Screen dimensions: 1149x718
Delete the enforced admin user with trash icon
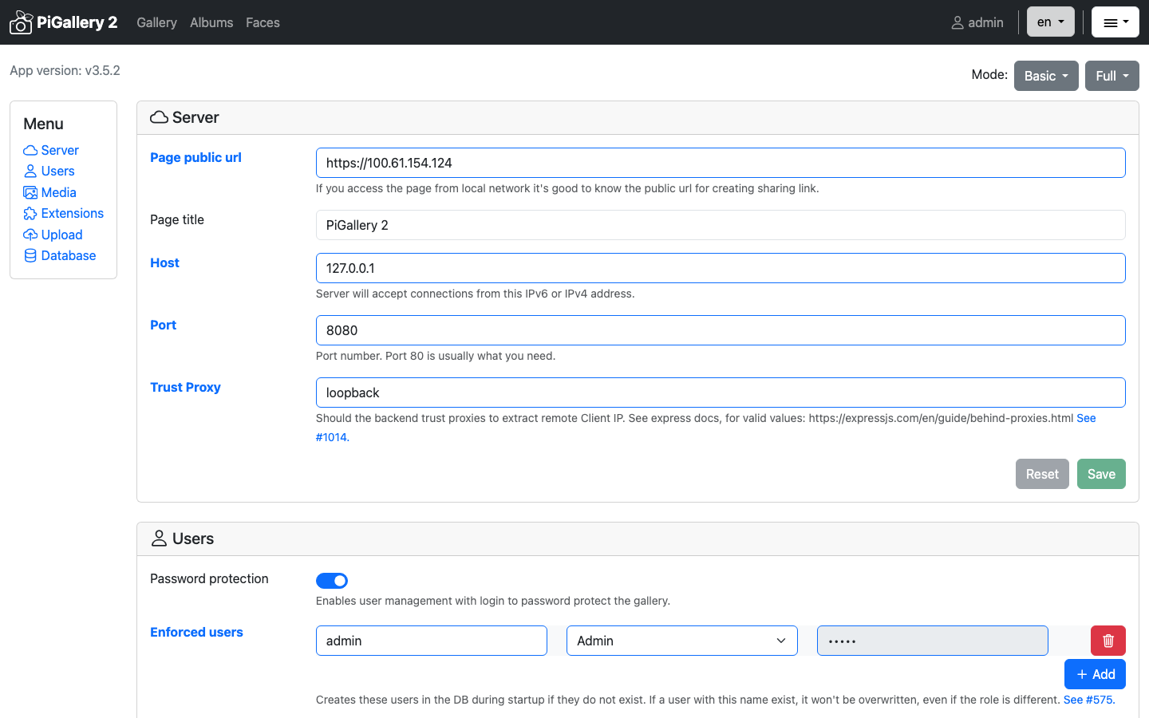click(x=1108, y=641)
